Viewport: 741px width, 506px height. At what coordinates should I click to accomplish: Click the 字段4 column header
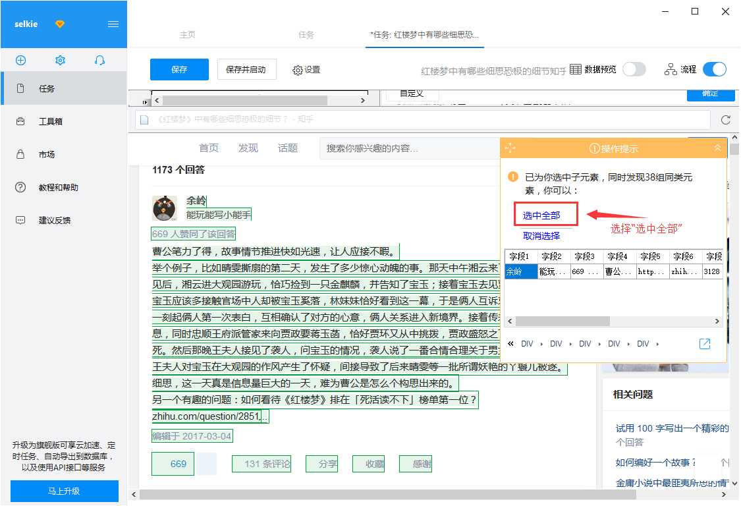620,256
